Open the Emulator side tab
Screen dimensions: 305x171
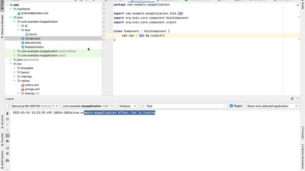[303, 133]
